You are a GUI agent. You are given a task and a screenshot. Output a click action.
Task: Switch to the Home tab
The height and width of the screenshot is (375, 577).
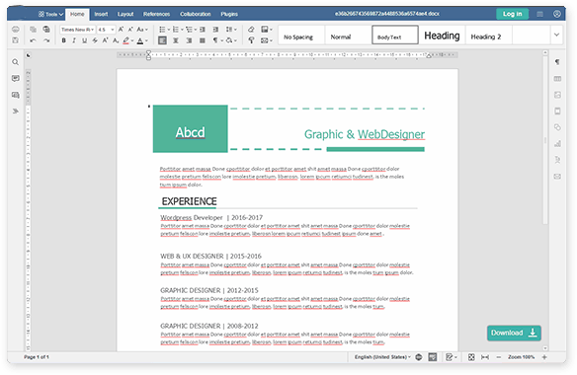coord(77,14)
